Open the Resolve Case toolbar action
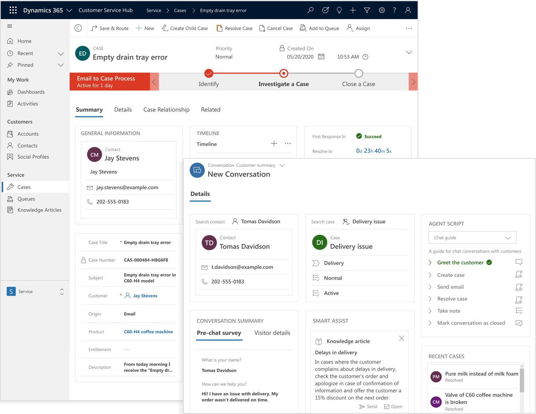The image size is (536, 414). (234, 28)
